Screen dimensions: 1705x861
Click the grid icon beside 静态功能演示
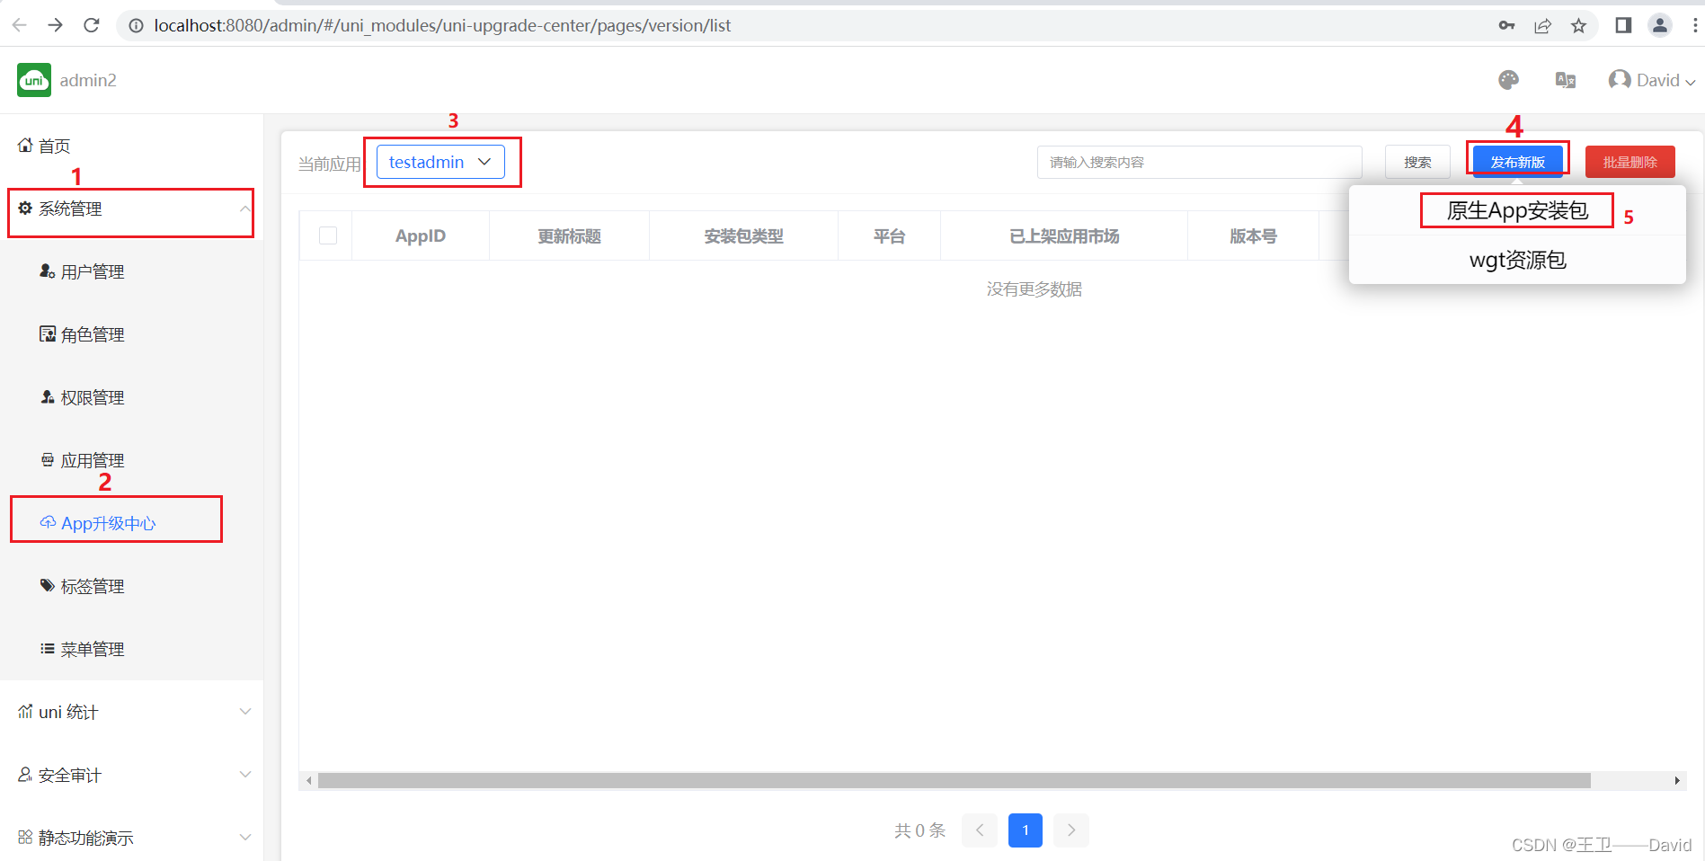(25, 837)
